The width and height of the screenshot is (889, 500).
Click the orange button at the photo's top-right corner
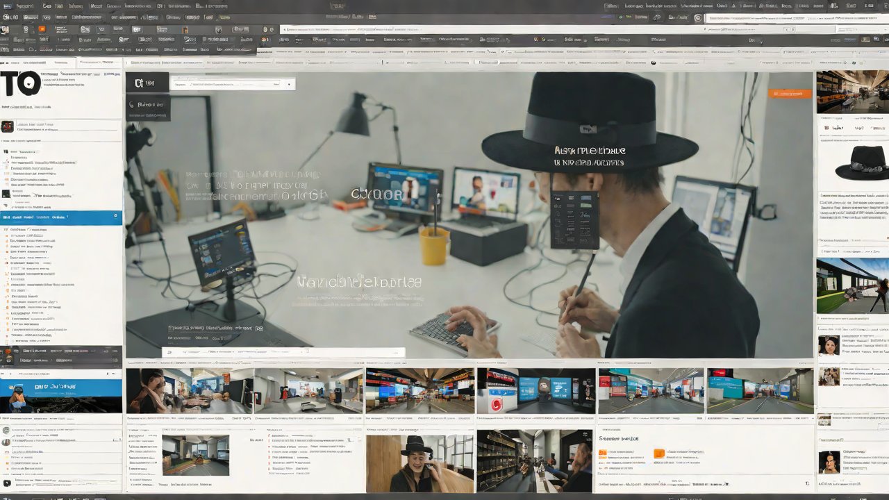pyautogui.click(x=790, y=93)
